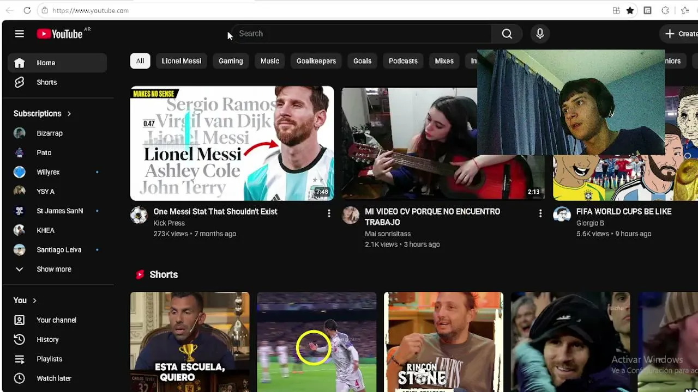Open more options for MI VIDEO CV video
698x392 pixels.
click(540, 213)
